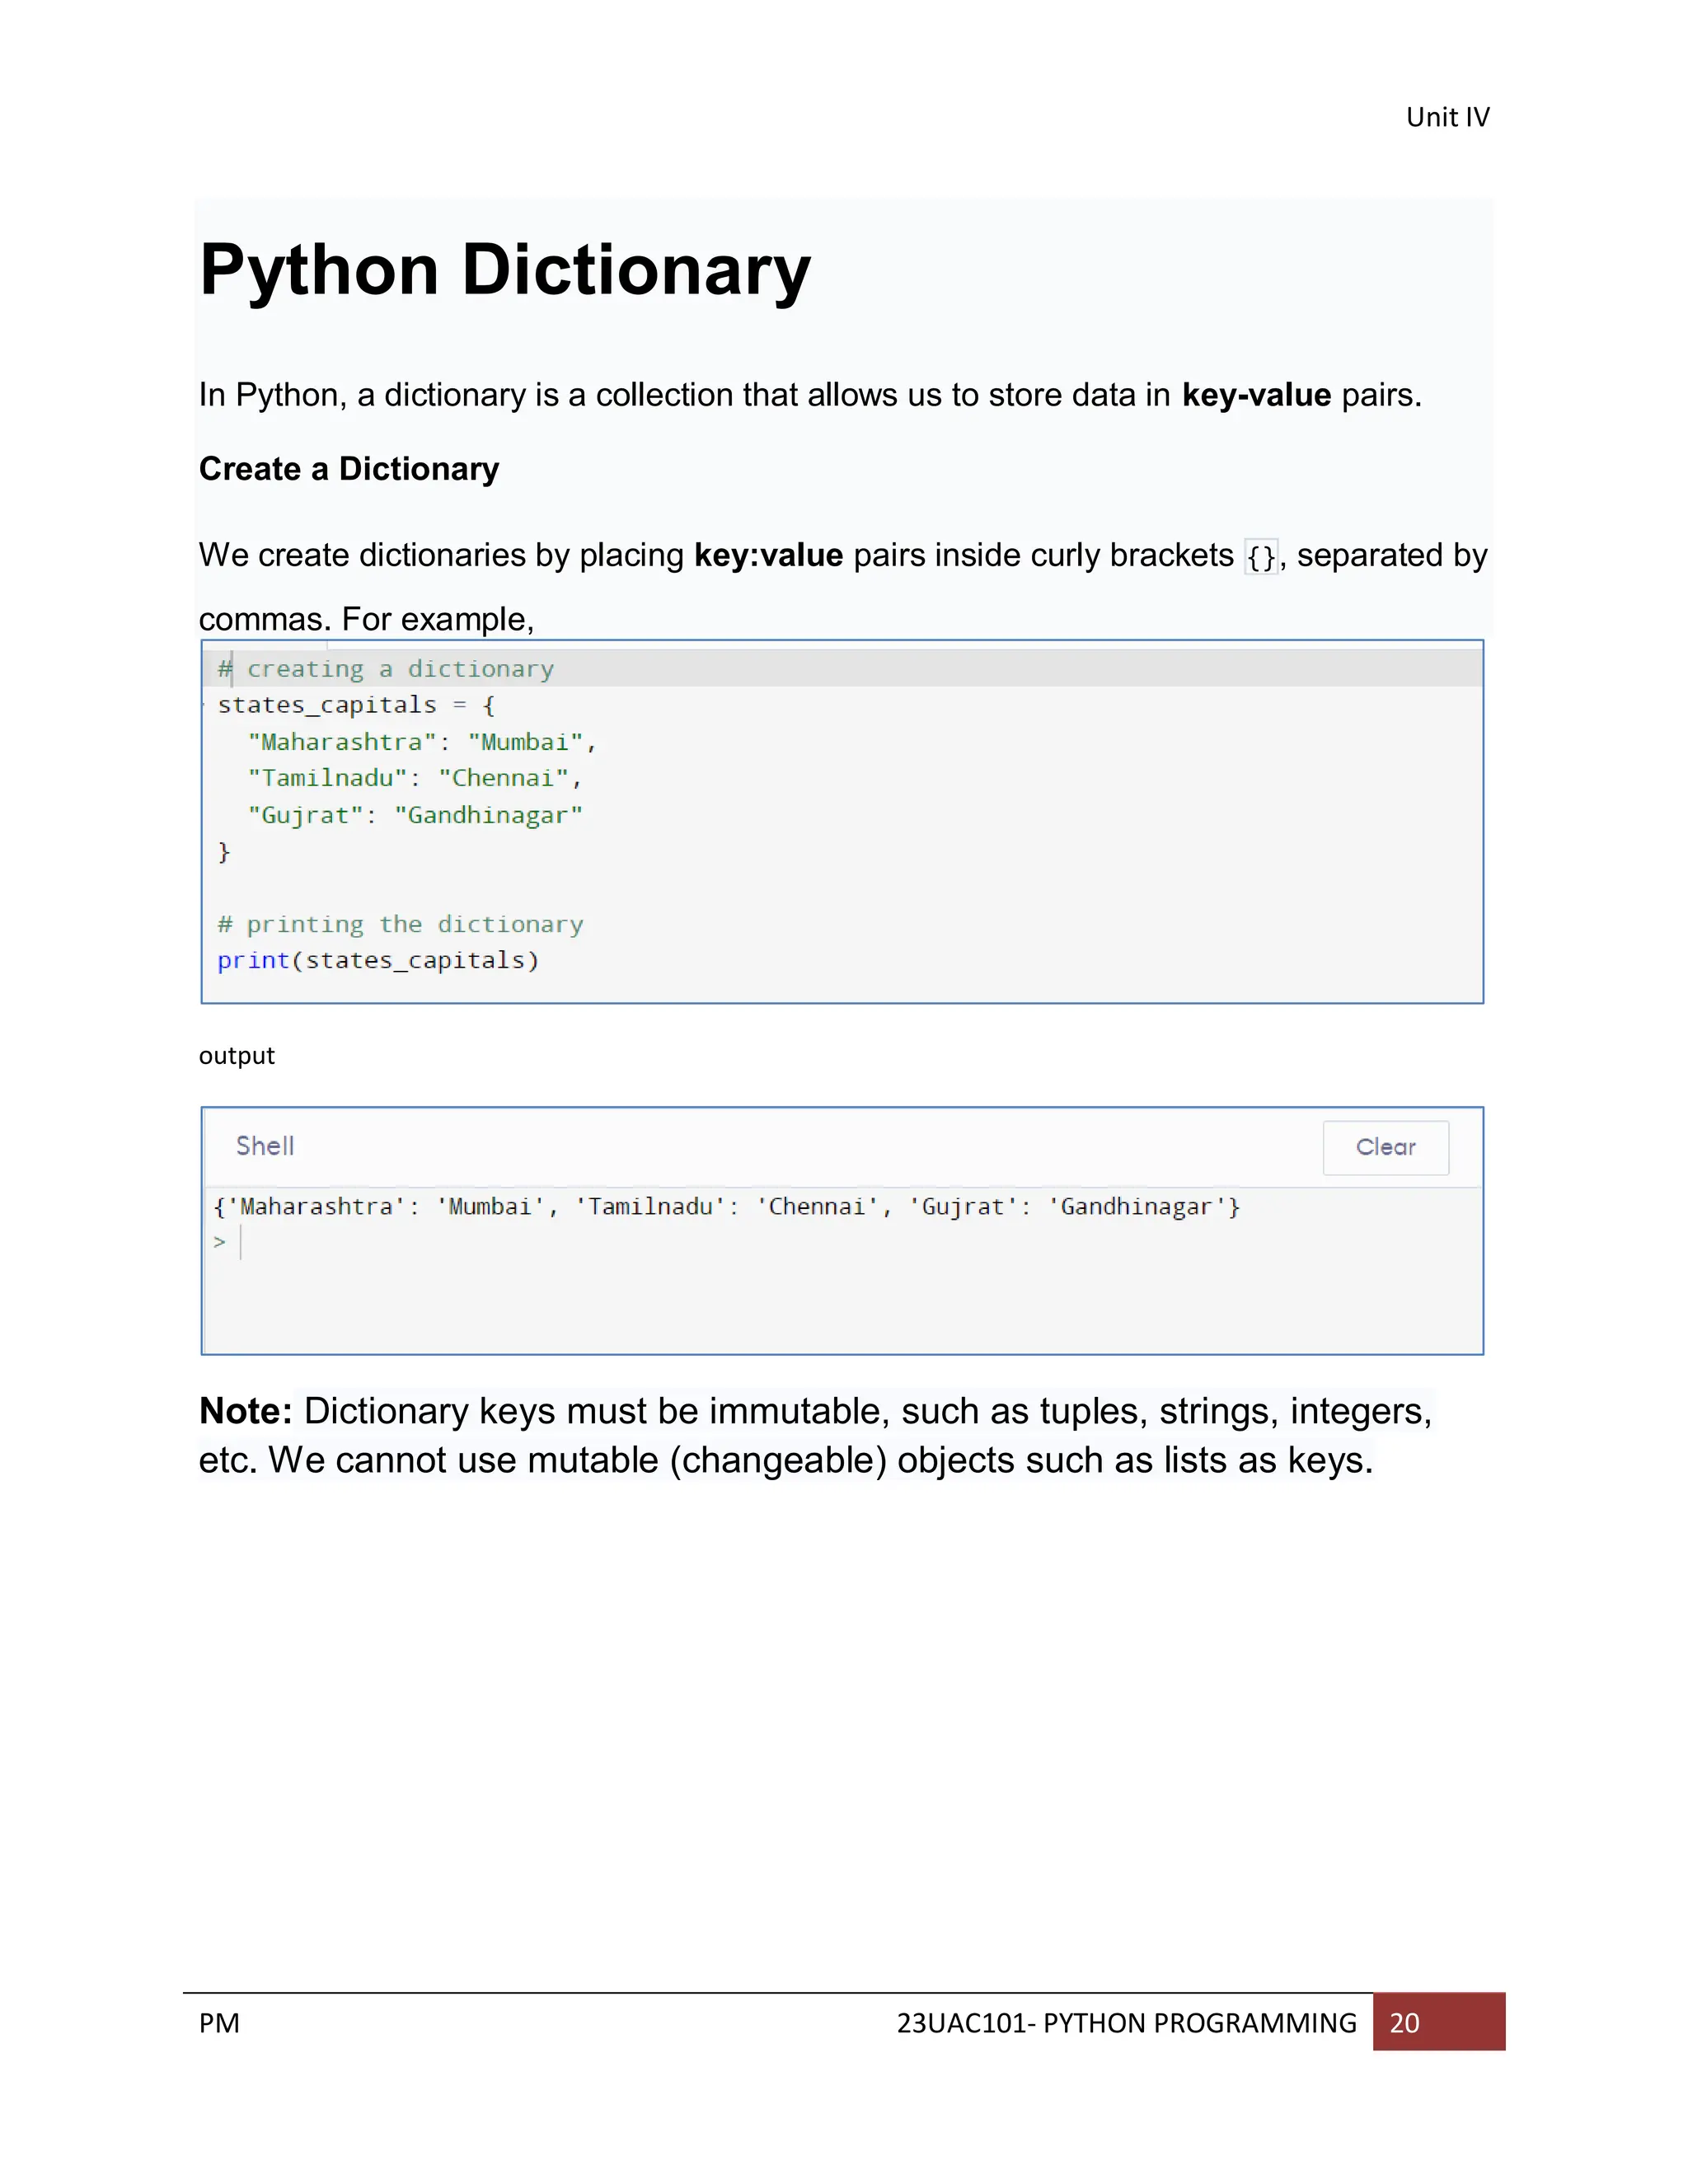Click the "Maharashtra": "Mumbai" code line
Viewport: 1688px width, 2184px height.
tap(422, 742)
